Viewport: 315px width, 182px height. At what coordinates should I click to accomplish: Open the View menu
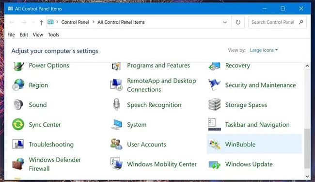38,34
